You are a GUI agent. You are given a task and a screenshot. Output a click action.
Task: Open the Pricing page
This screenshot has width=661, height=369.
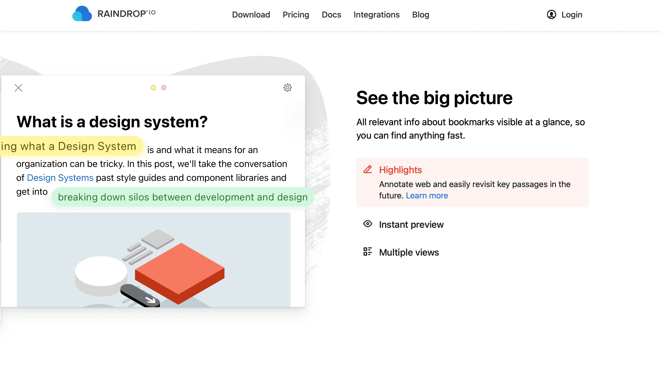[296, 15]
